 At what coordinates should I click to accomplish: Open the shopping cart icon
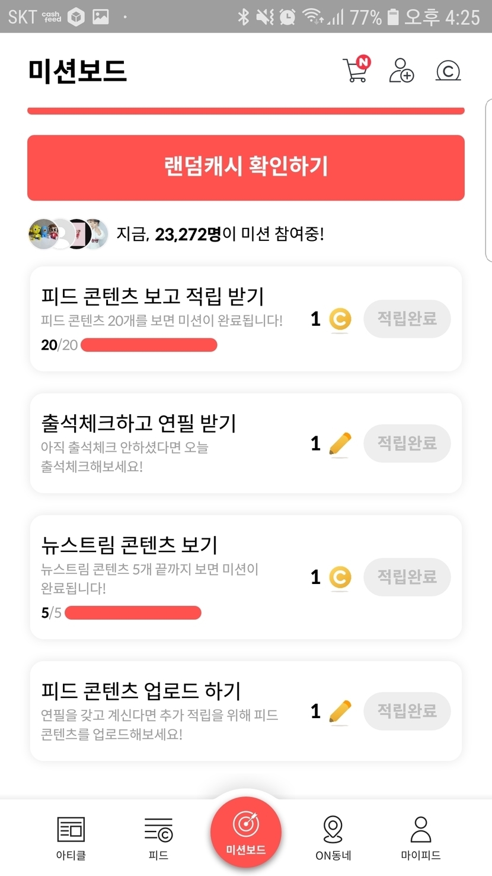click(356, 71)
